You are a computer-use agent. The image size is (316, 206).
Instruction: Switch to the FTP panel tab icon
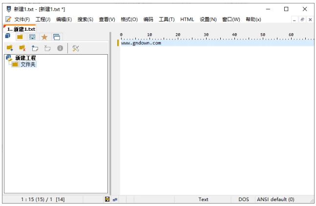pos(32,37)
